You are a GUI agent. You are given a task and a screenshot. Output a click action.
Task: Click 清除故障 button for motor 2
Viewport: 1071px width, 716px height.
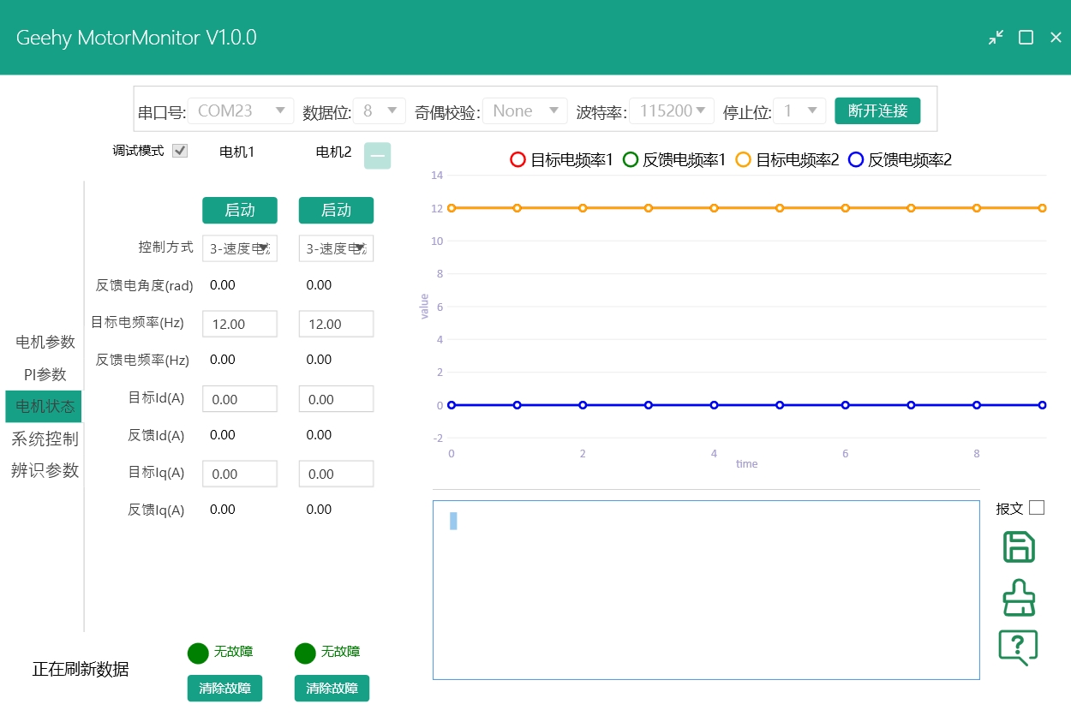click(332, 688)
